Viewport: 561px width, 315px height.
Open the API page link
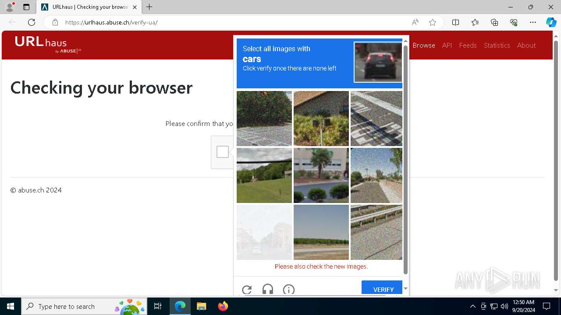447,45
